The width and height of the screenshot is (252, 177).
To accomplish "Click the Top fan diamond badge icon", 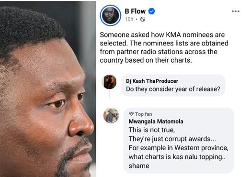I will pyautogui.click(x=131, y=114).
